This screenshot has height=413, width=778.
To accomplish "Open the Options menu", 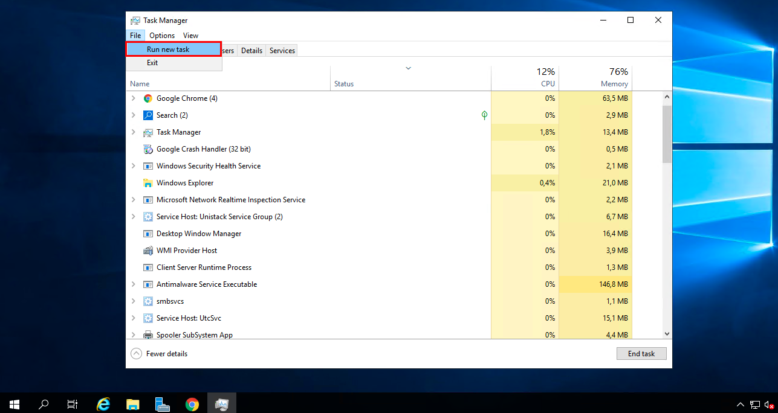I will [x=162, y=36].
